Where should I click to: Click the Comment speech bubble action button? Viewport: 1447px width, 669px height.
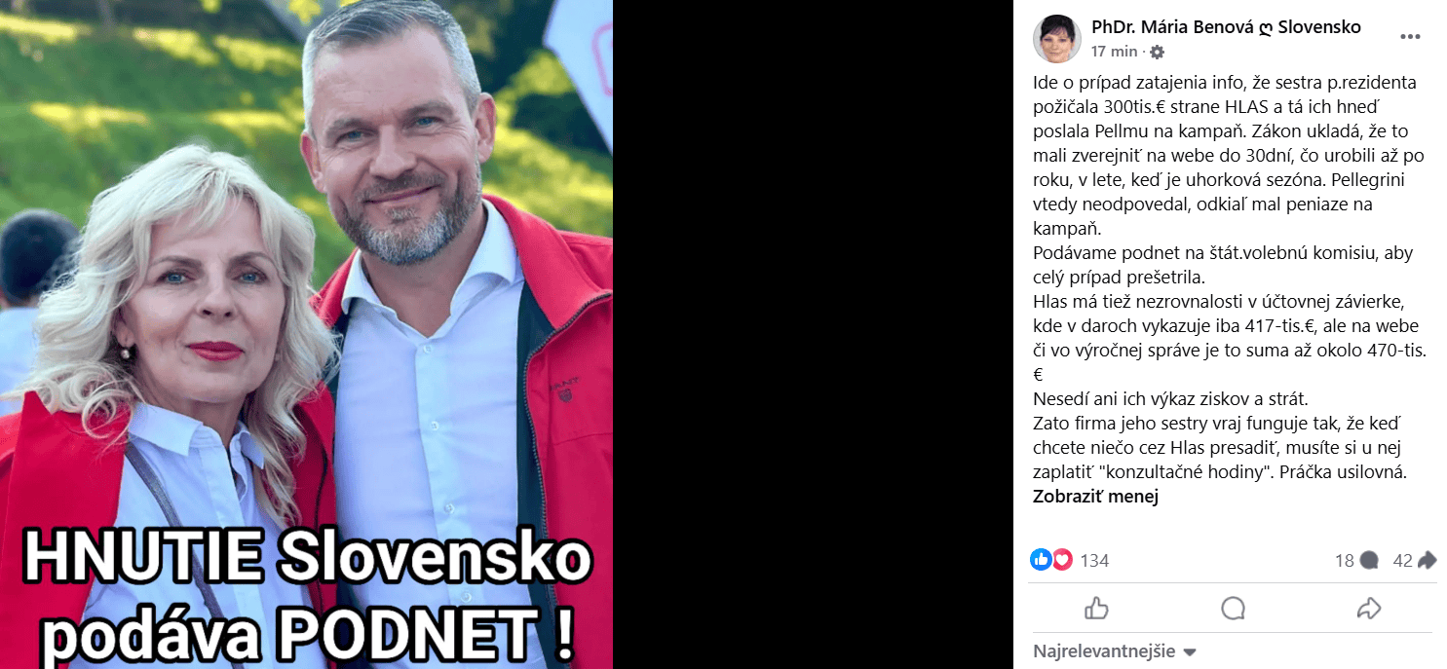point(1234,609)
